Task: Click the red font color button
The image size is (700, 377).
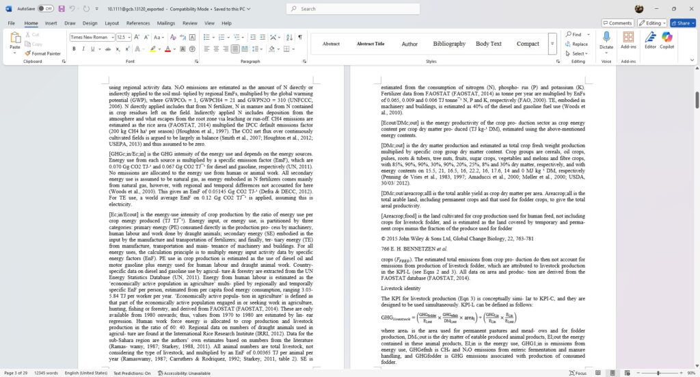Action: click(168, 49)
